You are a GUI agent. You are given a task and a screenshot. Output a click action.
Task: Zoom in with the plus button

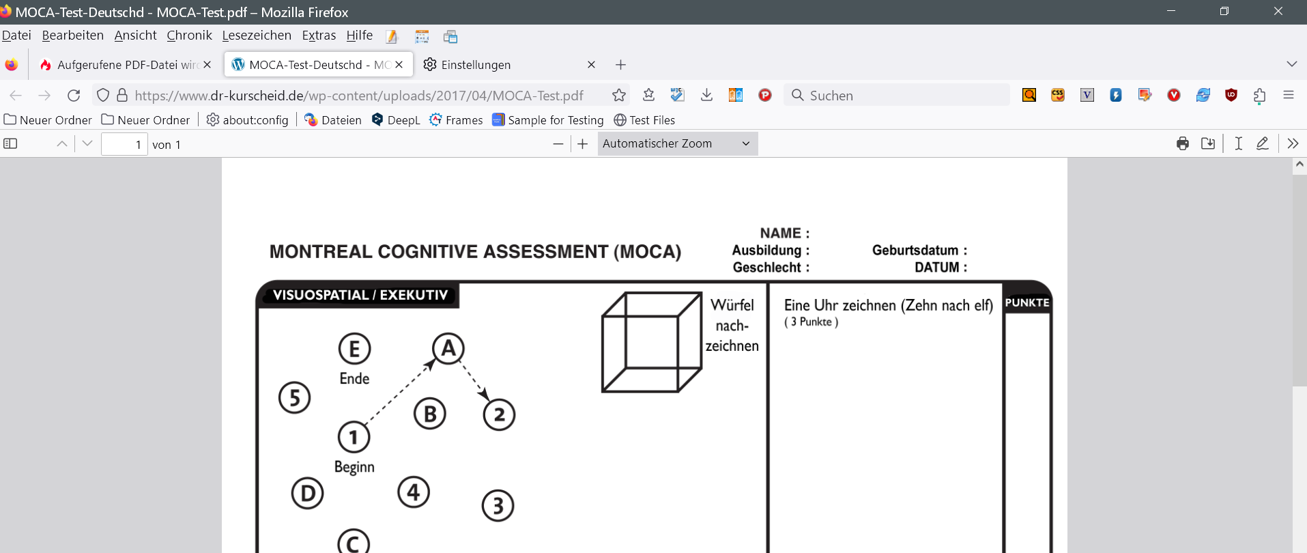582,144
